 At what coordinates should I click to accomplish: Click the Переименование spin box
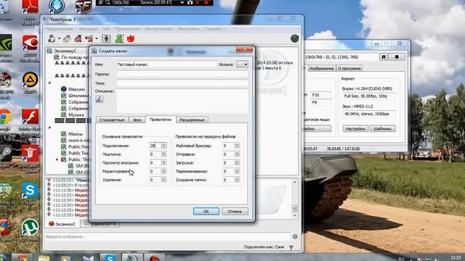point(231,171)
